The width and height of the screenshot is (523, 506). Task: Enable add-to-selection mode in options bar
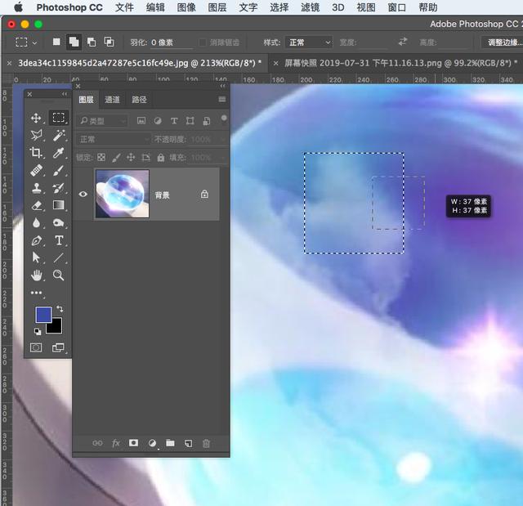coord(74,42)
